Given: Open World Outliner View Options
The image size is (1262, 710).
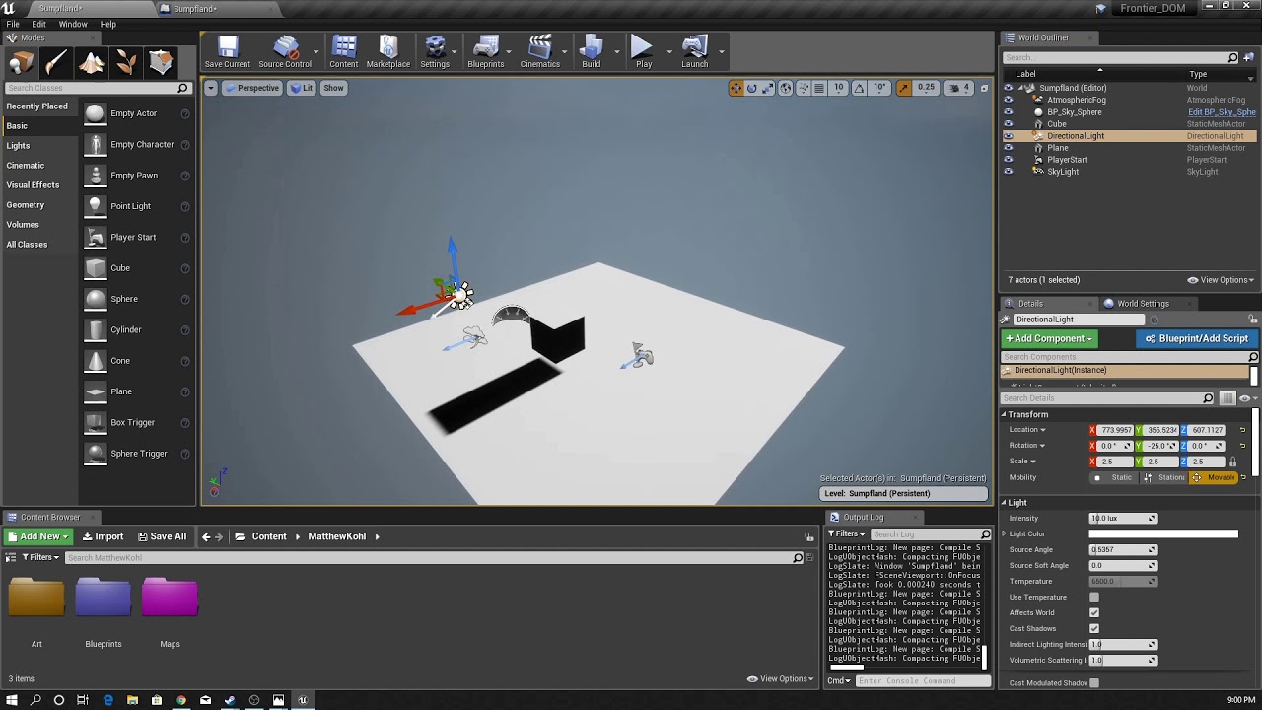Looking at the screenshot, I should pos(1219,280).
